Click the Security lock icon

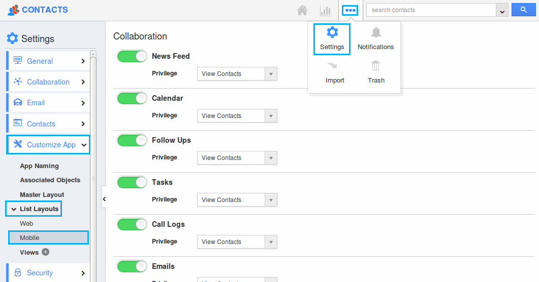point(18,272)
